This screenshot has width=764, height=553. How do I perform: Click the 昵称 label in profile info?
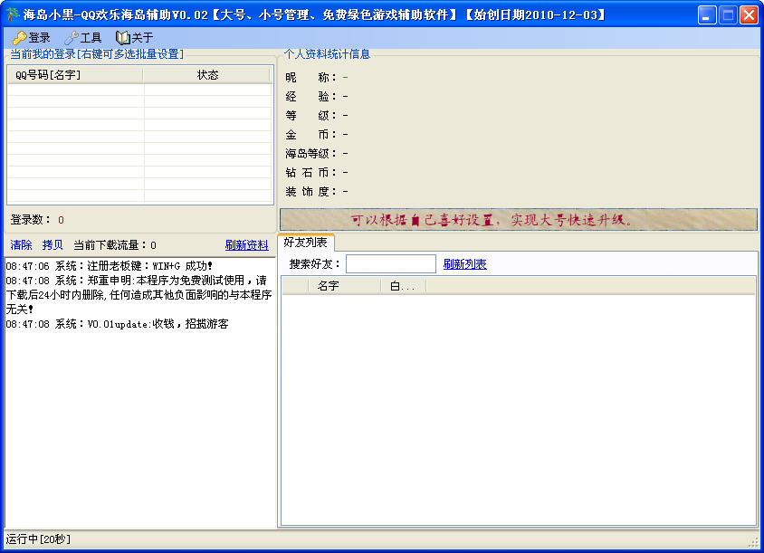310,78
